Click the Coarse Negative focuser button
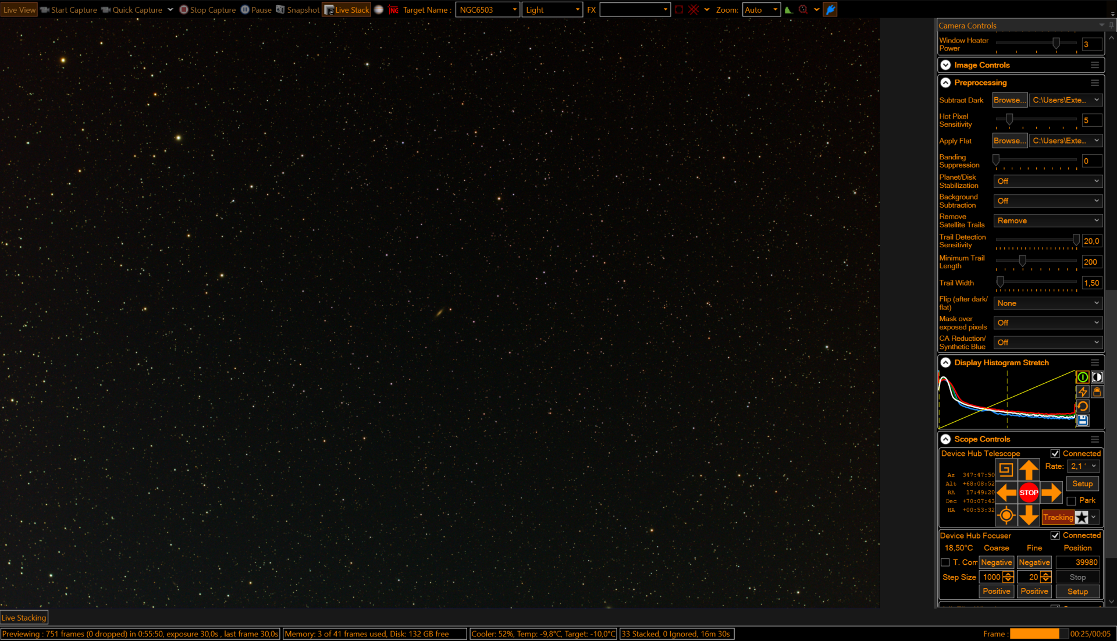1117x641 pixels. pos(997,562)
